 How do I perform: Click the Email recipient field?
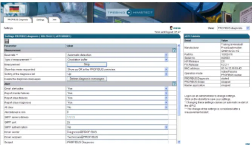pyautogui.click(x=118, y=137)
